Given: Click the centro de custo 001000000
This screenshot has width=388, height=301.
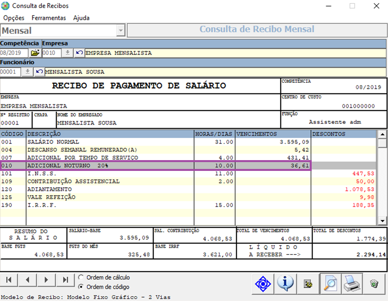Looking at the screenshot, I should [358, 106].
